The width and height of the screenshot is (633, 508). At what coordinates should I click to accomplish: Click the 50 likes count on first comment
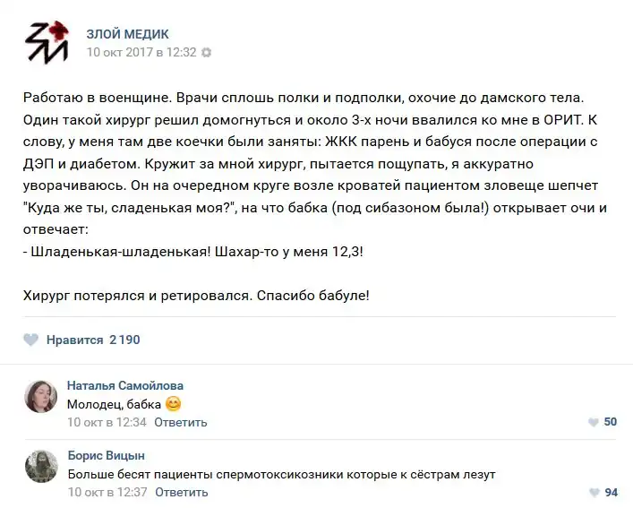[611, 422]
